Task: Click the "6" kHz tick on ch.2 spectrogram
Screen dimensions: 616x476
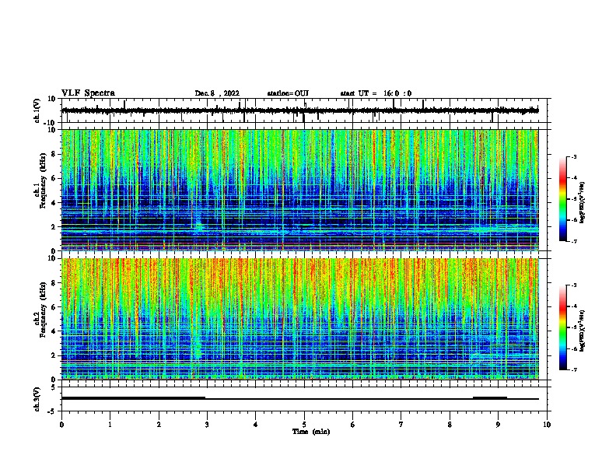Action: pos(54,307)
